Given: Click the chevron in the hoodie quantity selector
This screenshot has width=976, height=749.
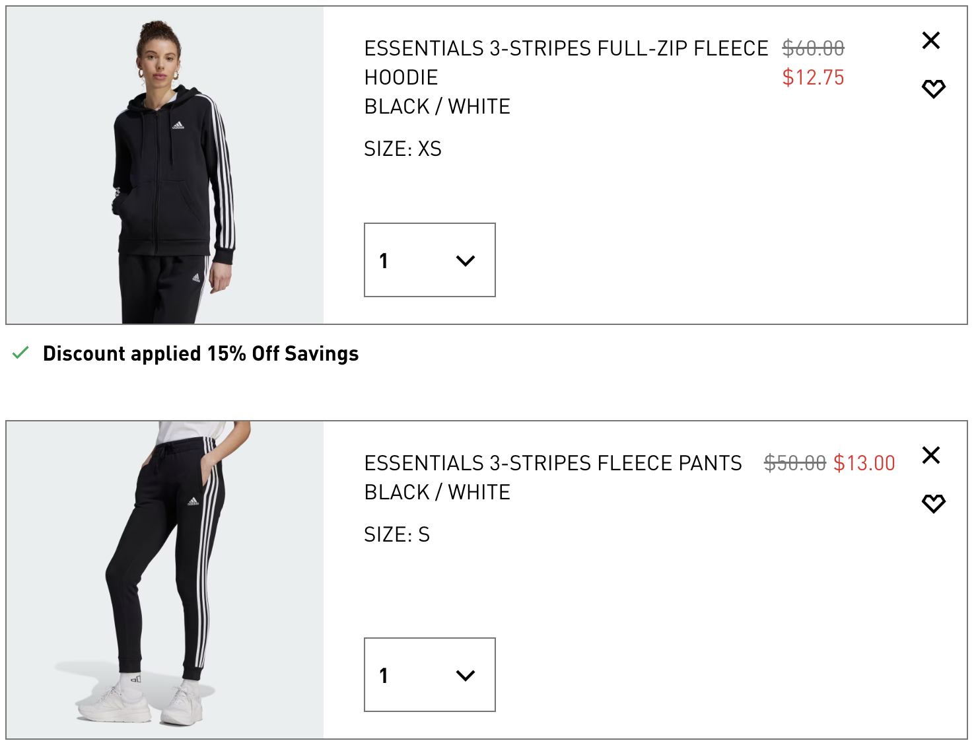Looking at the screenshot, I should point(466,260).
